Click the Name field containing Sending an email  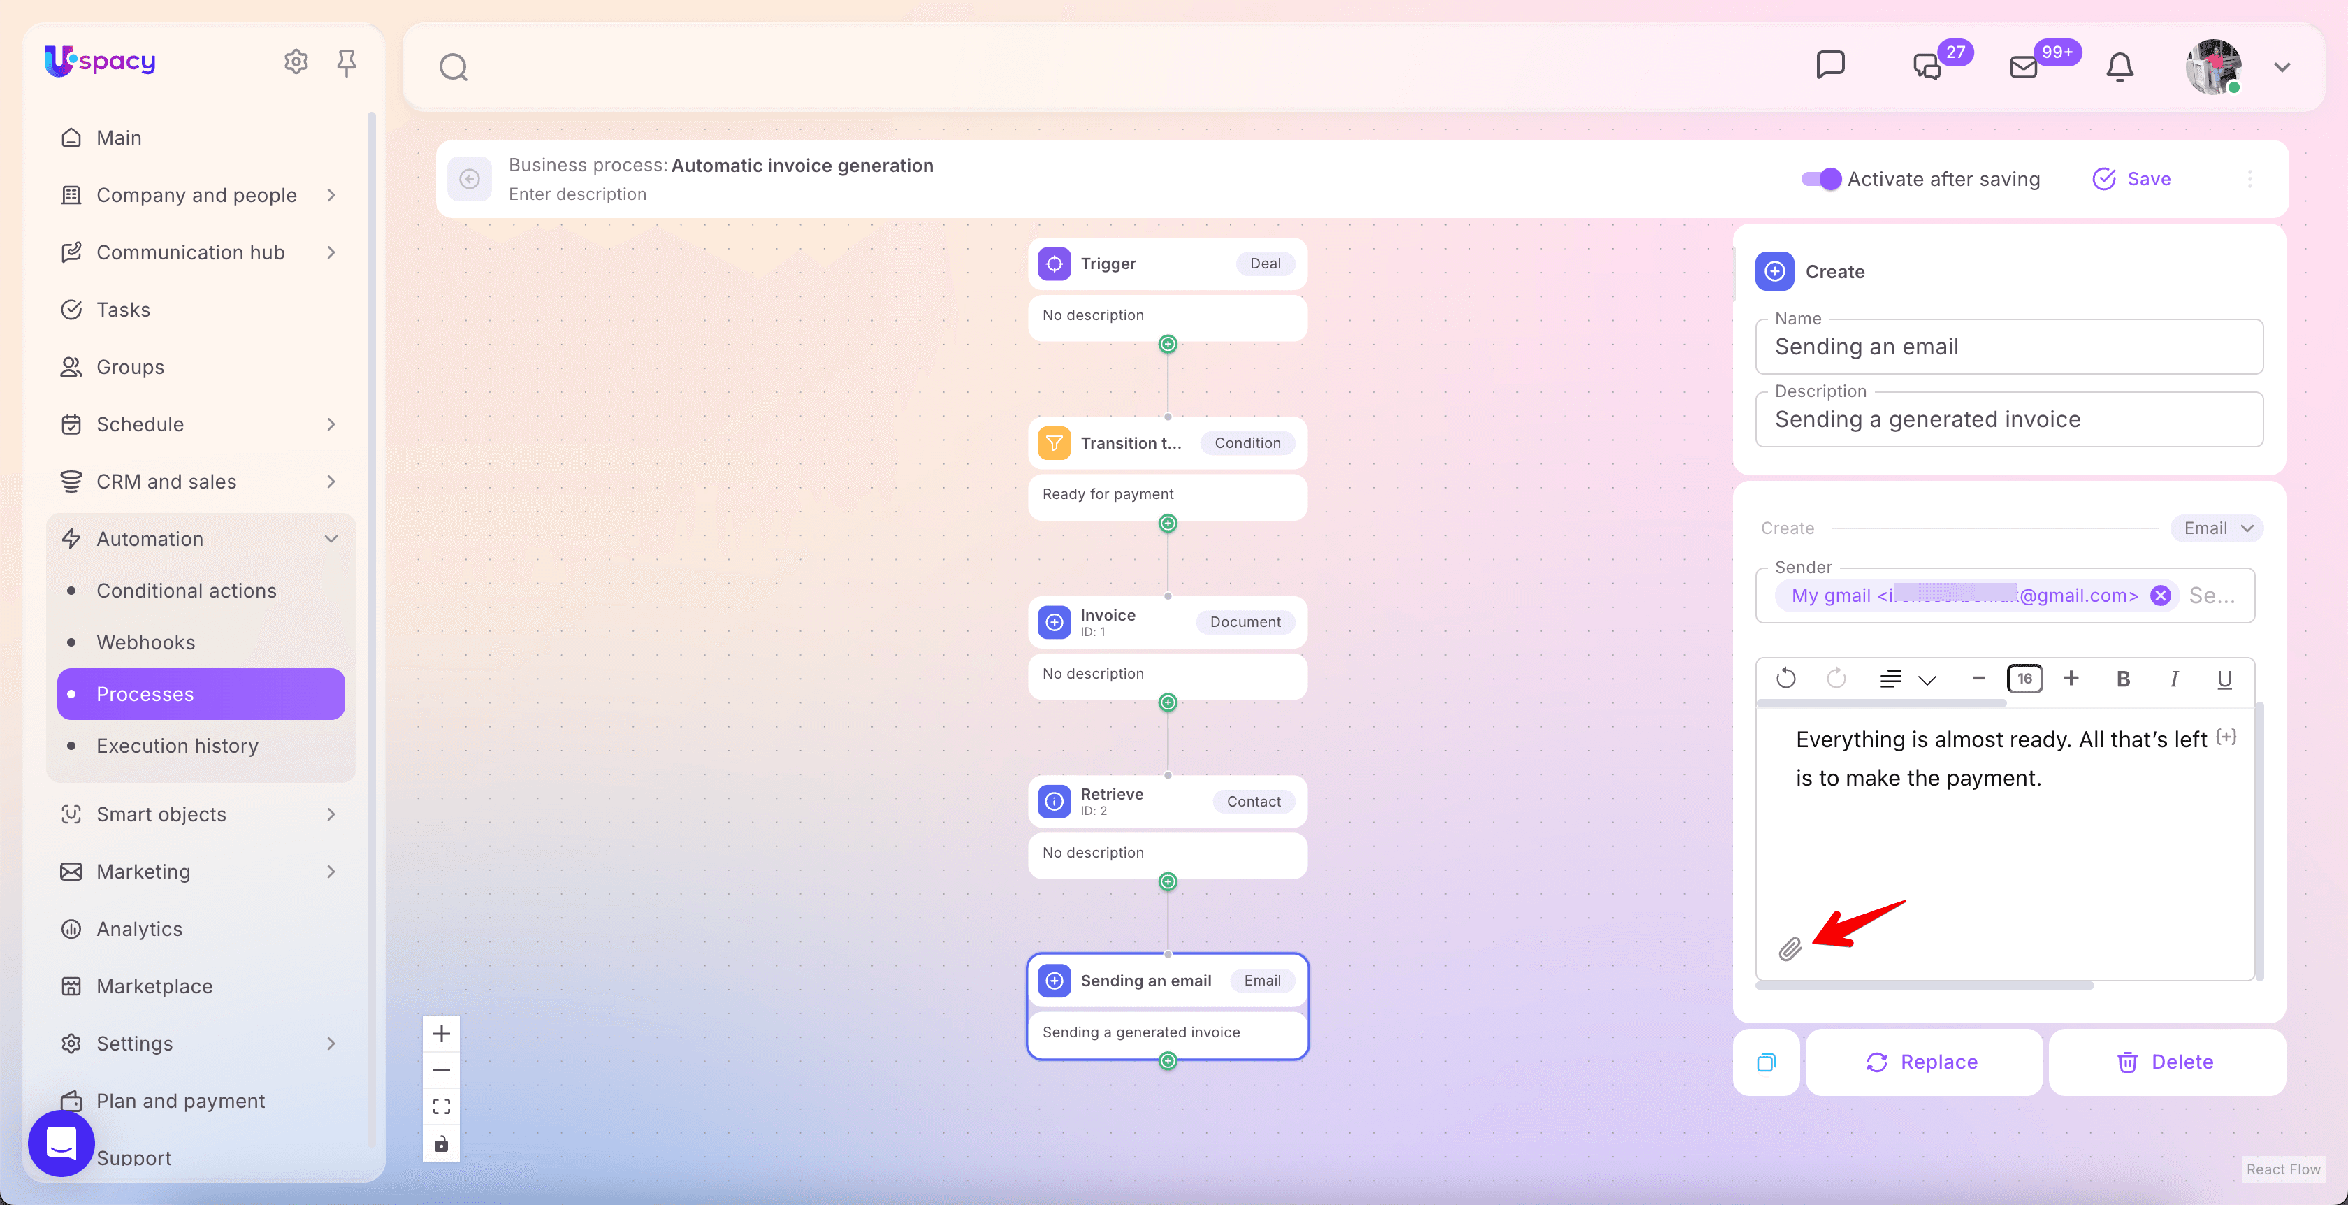coord(2009,347)
